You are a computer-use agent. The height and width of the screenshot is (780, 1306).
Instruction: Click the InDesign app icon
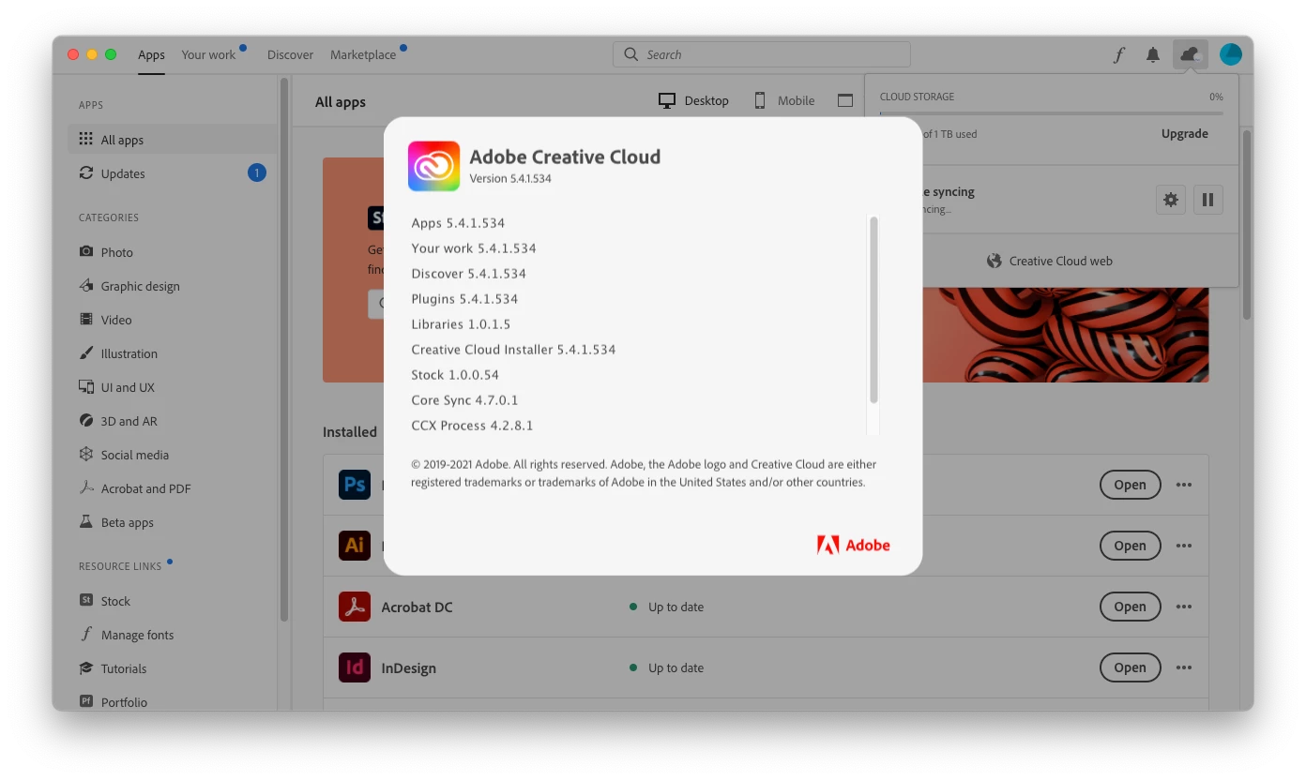pos(355,667)
